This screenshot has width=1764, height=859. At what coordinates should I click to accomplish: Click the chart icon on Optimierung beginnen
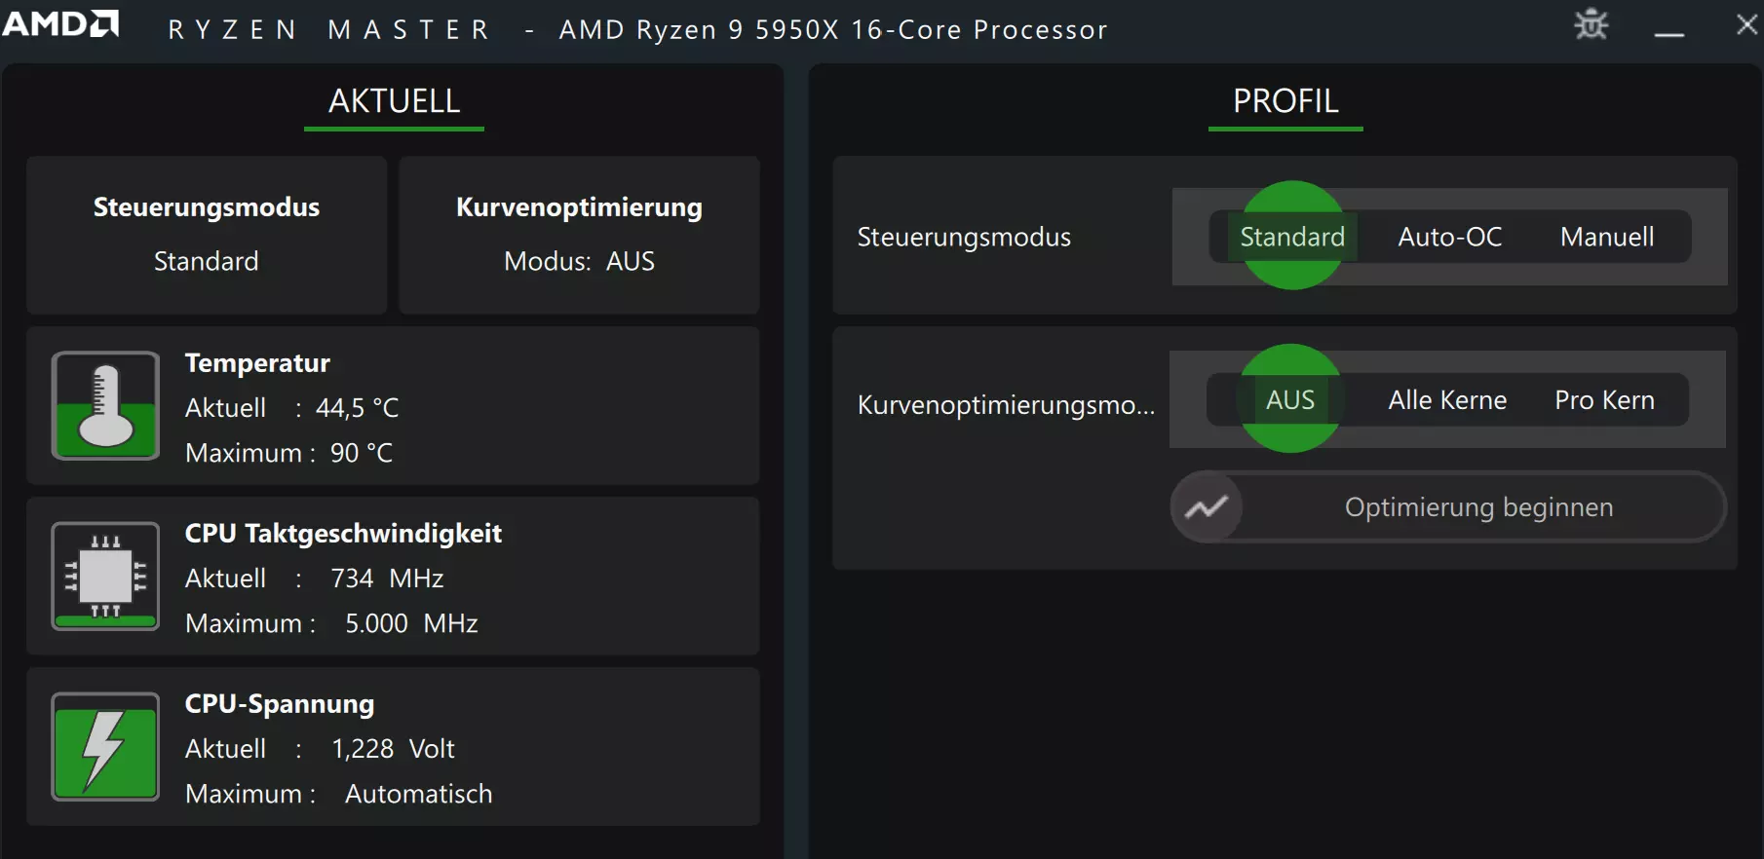[x=1207, y=507]
